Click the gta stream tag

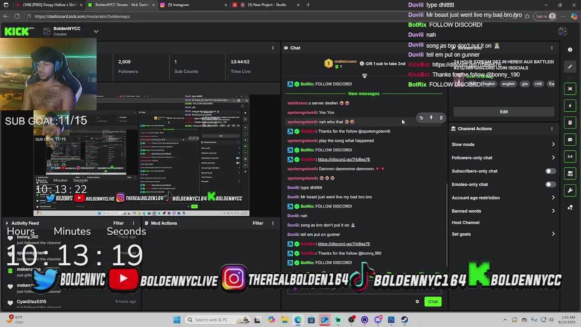pos(525,84)
